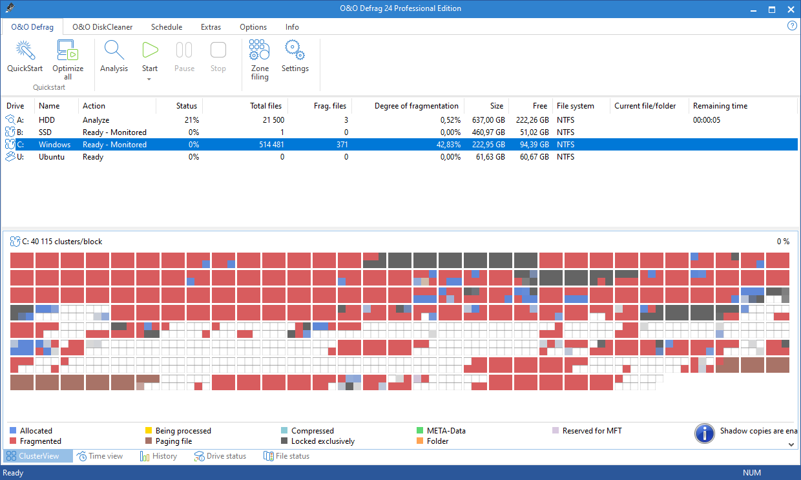
Task: Open the Options ribbon tab
Action: point(253,27)
